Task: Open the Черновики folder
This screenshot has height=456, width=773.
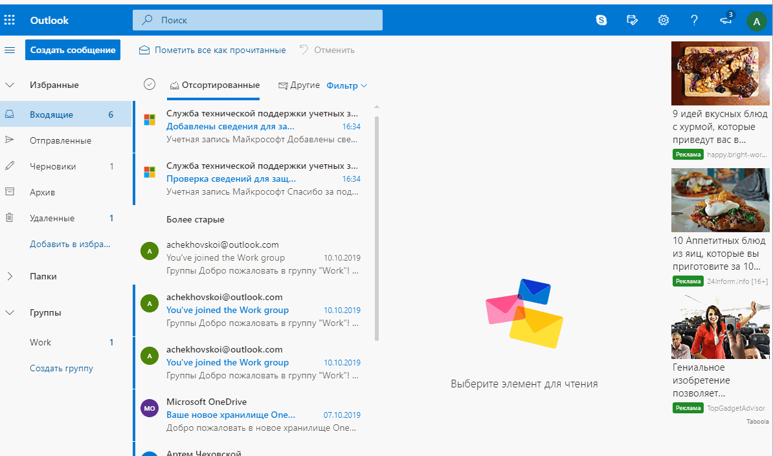Action: click(65, 166)
